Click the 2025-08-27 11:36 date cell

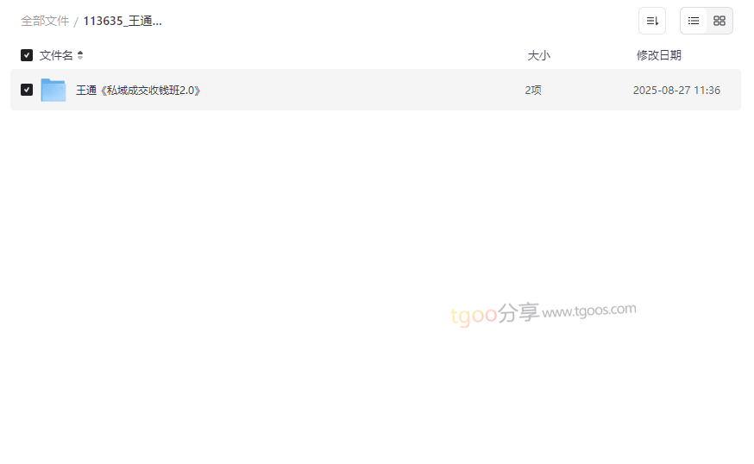pos(676,91)
